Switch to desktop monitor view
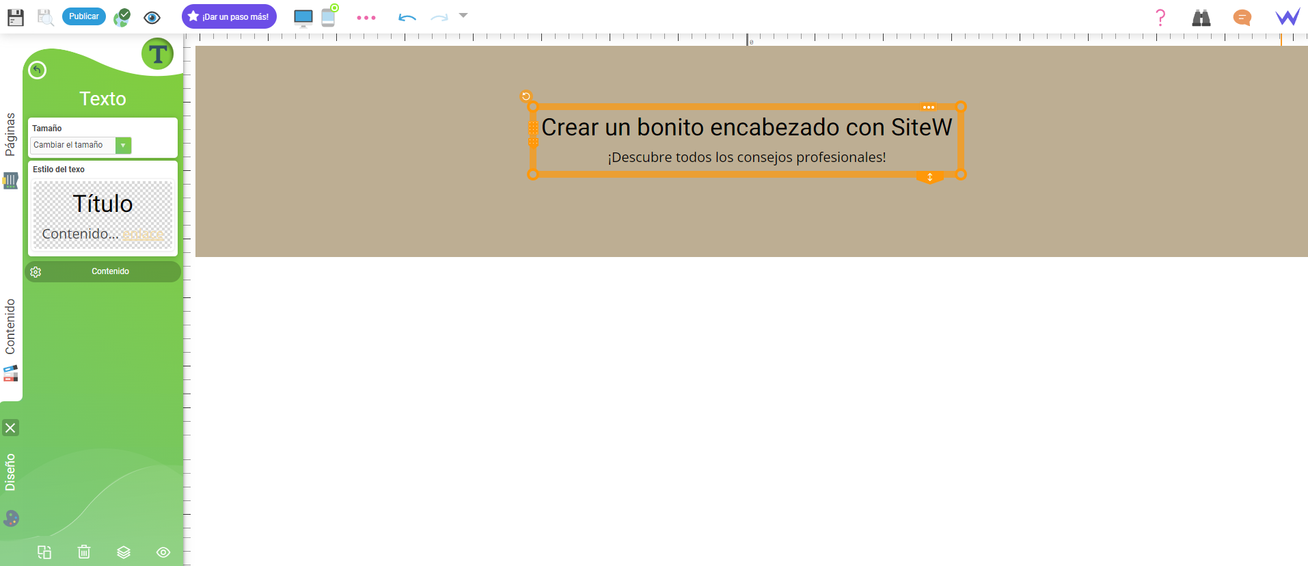The image size is (1308, 566). coord(303,18)
